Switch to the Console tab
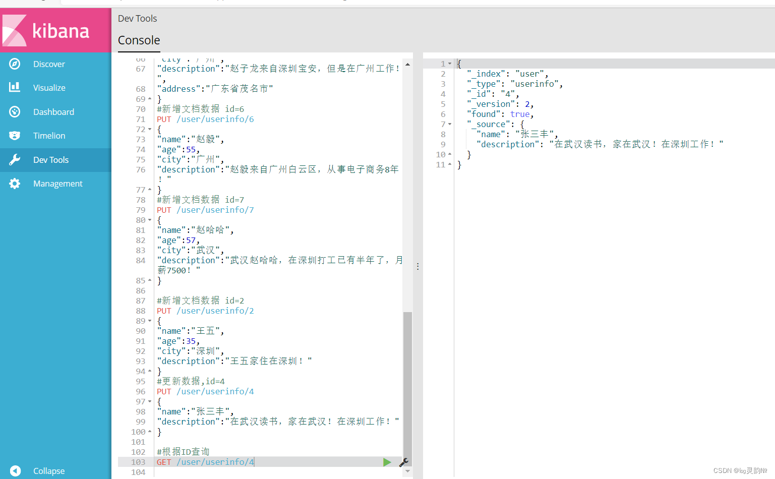This screenshot has height=479, width=775. coord(139,40)
